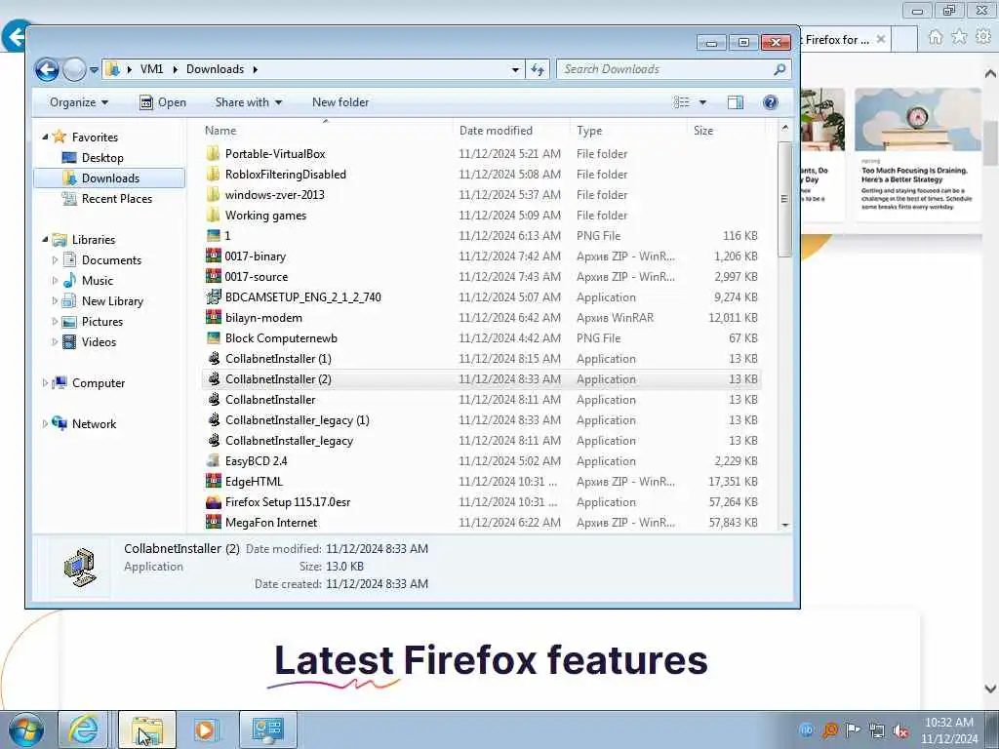Click New folder button
Screen dimensions: 999x749
pyautogui.click(x=340, y=102)
